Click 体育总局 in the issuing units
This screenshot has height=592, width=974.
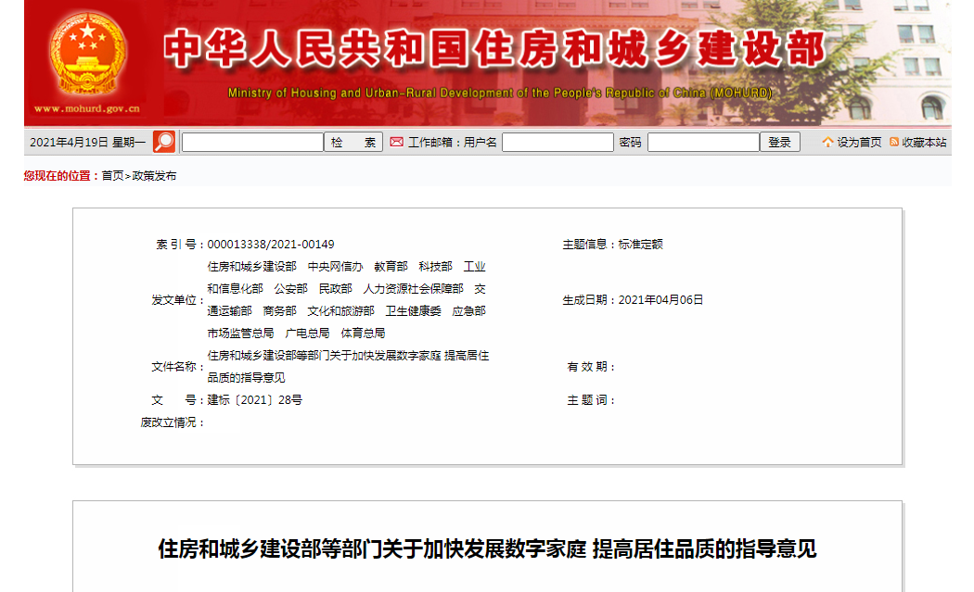(363, 334)
